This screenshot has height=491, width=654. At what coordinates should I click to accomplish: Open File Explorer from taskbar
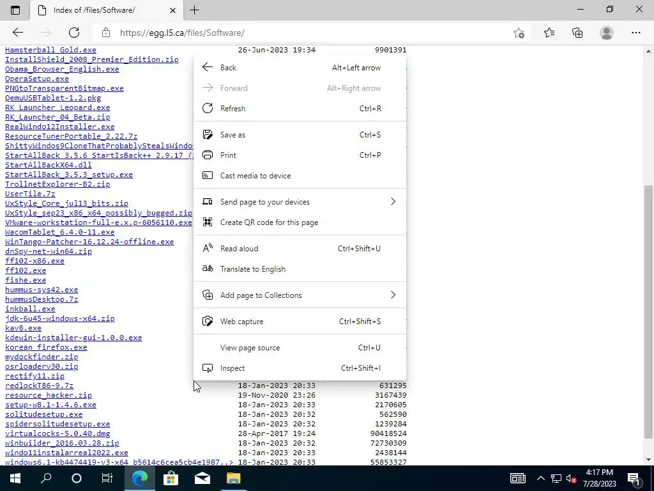pos(234,478)
